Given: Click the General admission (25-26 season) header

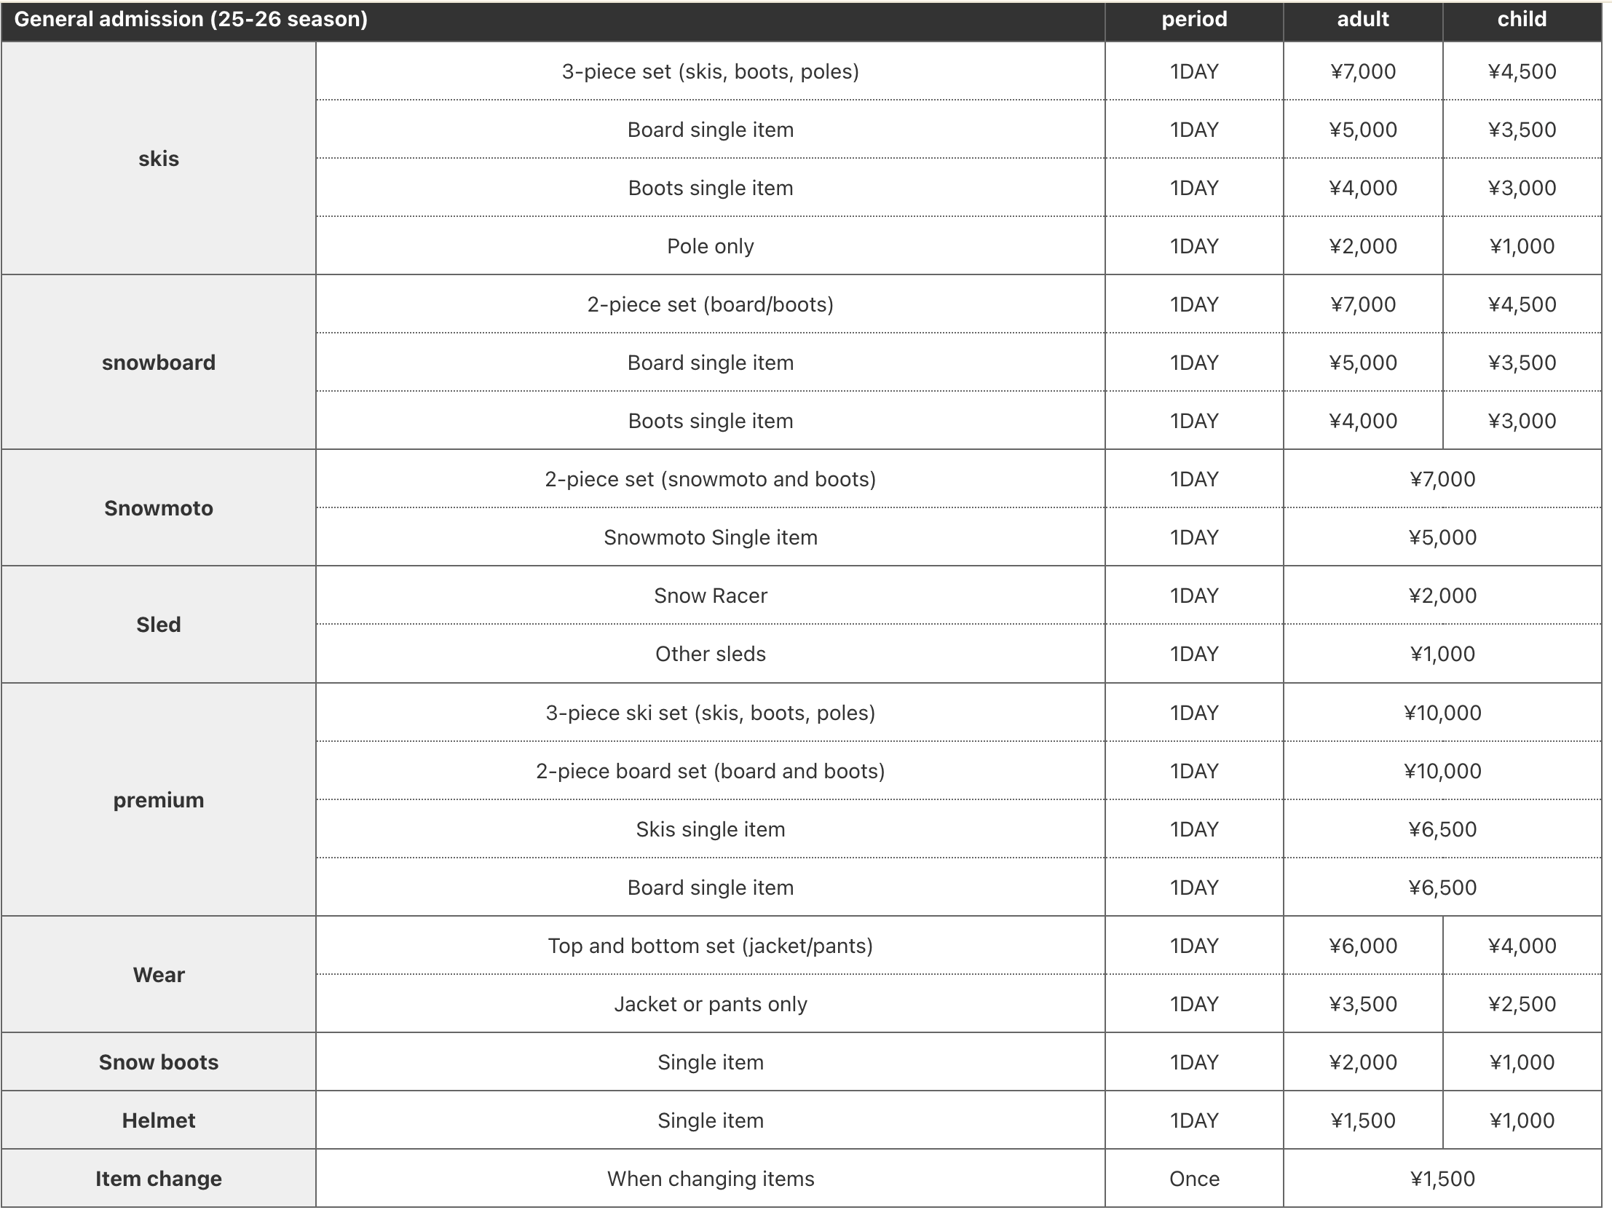Looking at the screenshot, I should pyautogui.click(x=191, y=20).
